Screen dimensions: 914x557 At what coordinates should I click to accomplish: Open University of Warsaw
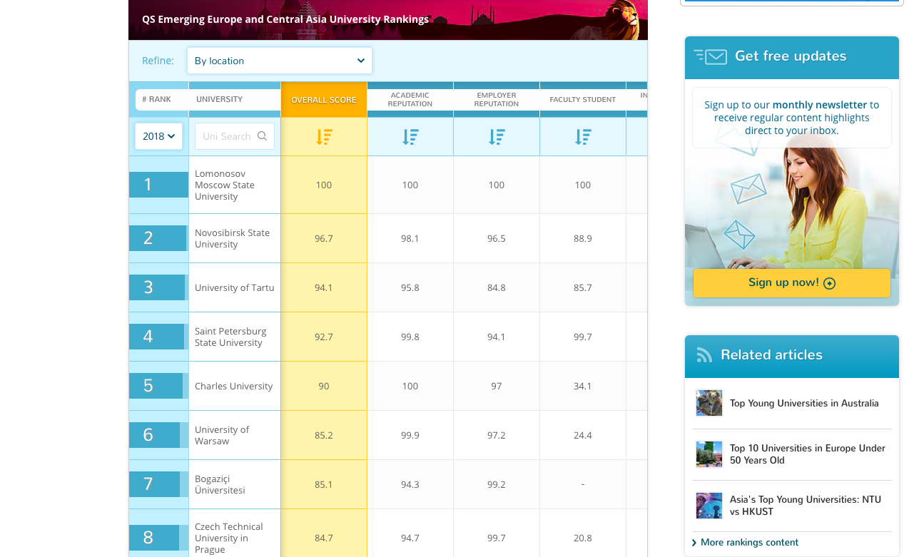(222, 436)
